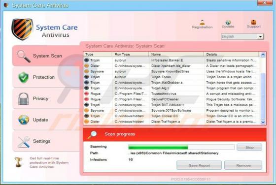This screenshot has height=185, width=276.
Task: Open the Support icon in header
Action: tap(253, 22)
